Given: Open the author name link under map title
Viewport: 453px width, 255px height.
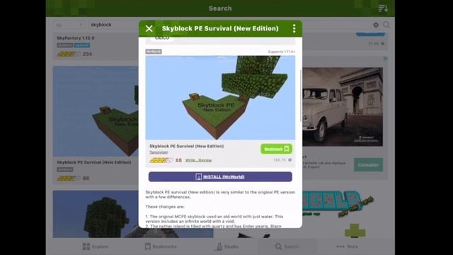Looking at the screenshot, I should pyautogui.click(x=159, y=152).
